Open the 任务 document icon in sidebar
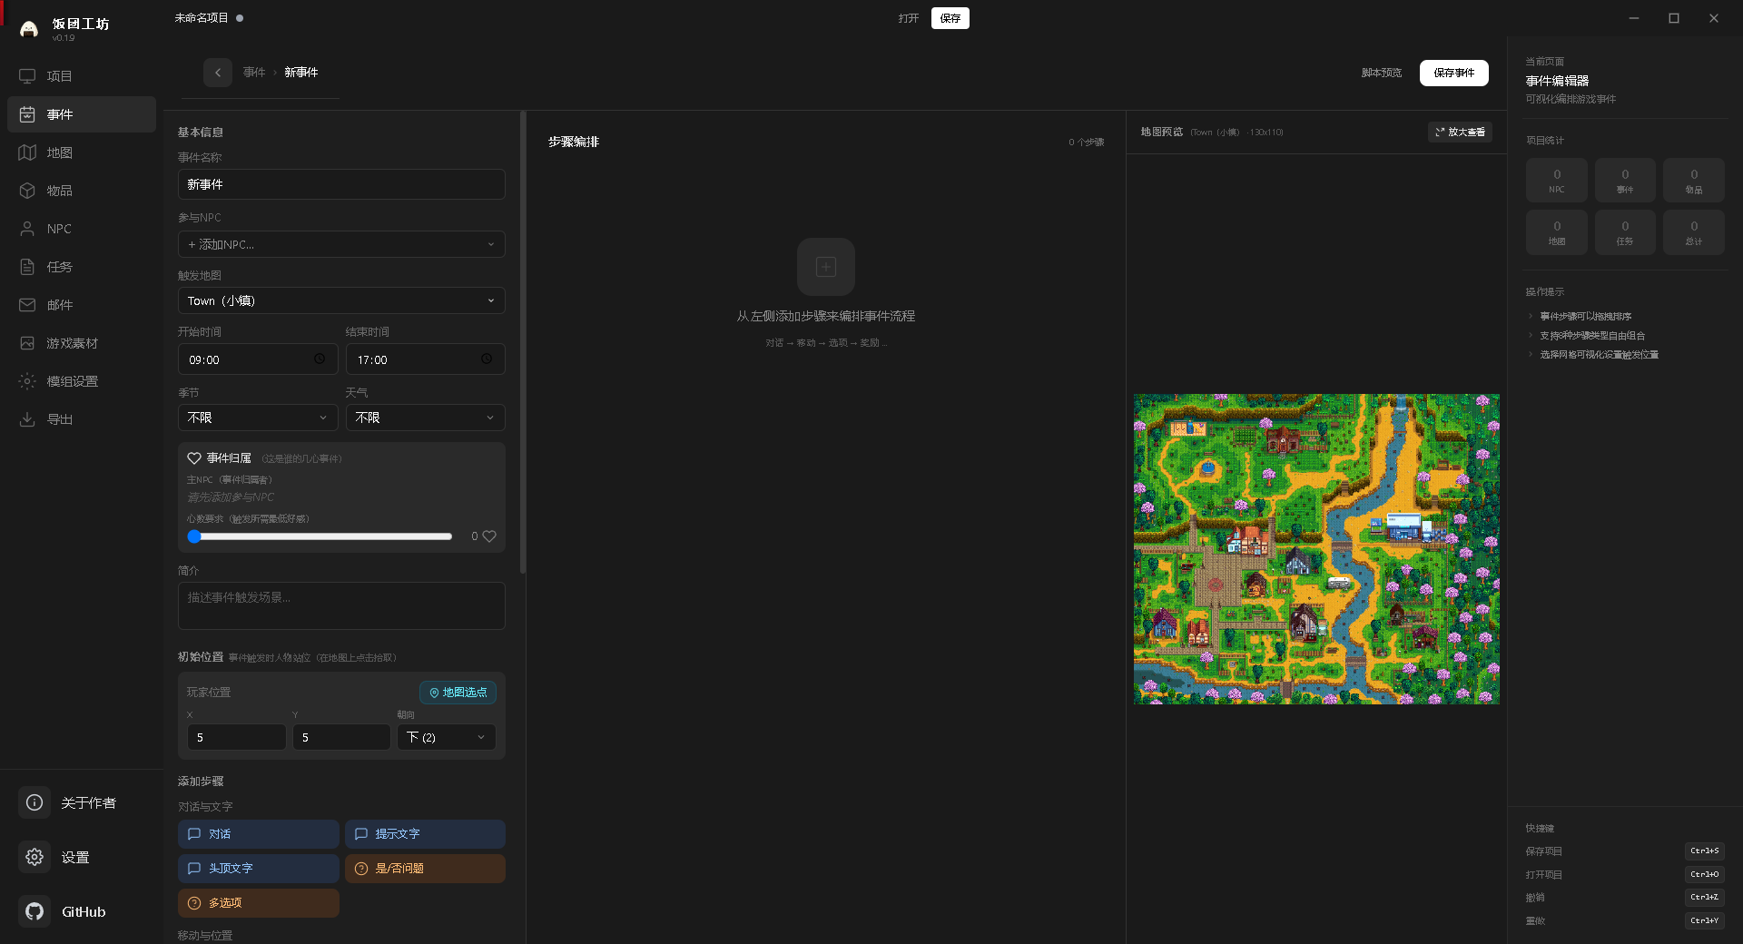This screenshot has height=944, width=1743. [27, 267]
